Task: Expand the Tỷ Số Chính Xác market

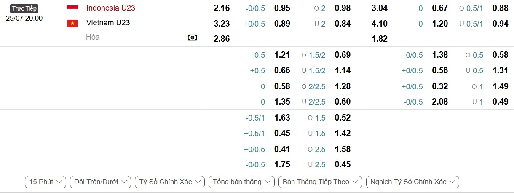Action: (x=170, y=182)
